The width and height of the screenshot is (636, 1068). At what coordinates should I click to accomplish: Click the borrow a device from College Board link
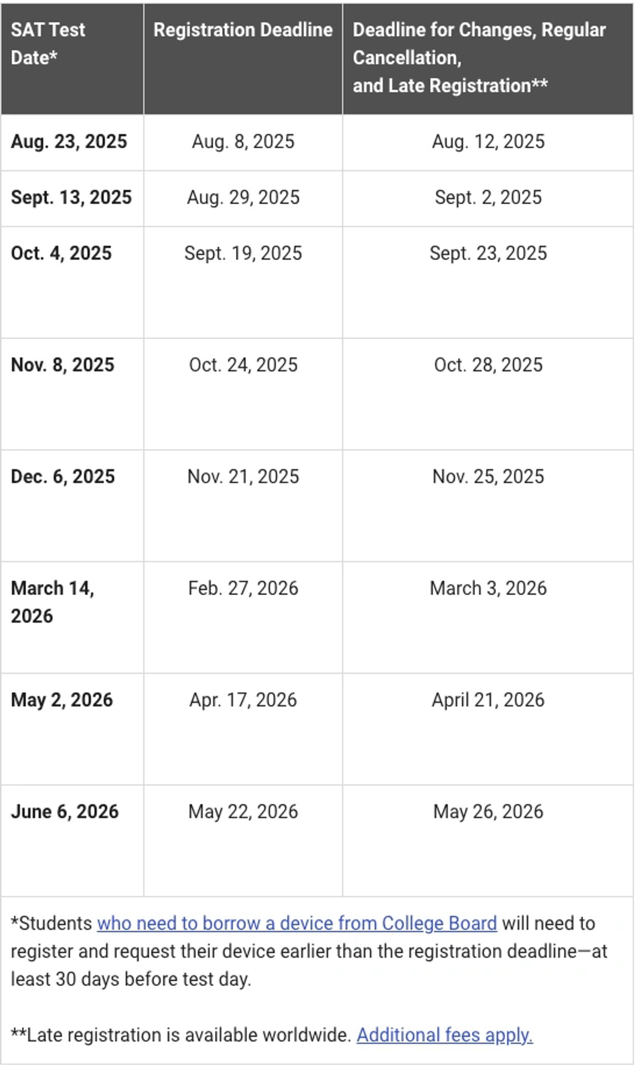coord(297,923)
